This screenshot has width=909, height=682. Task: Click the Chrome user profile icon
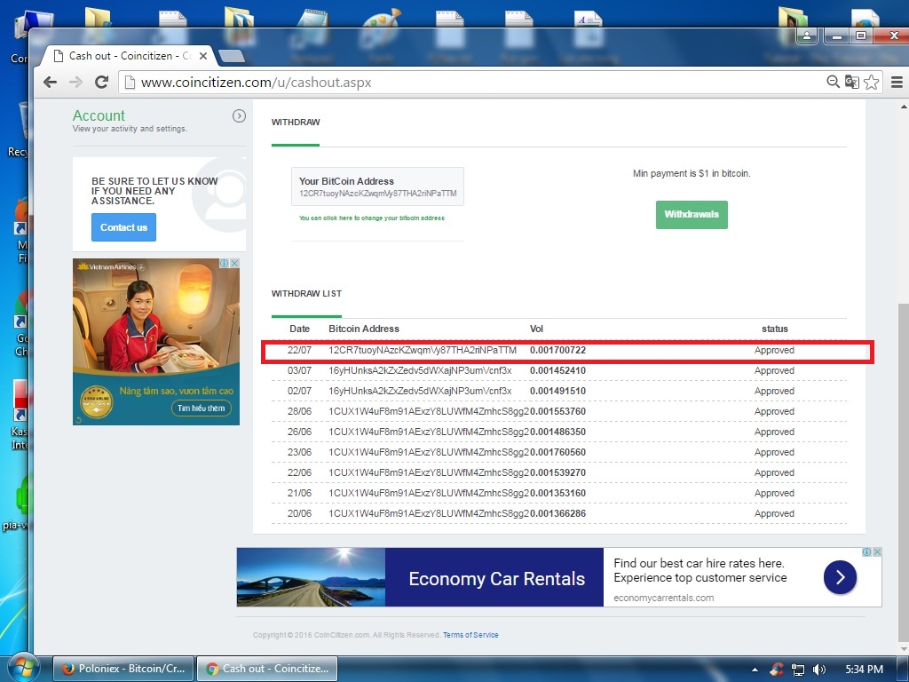pos(806,36)
